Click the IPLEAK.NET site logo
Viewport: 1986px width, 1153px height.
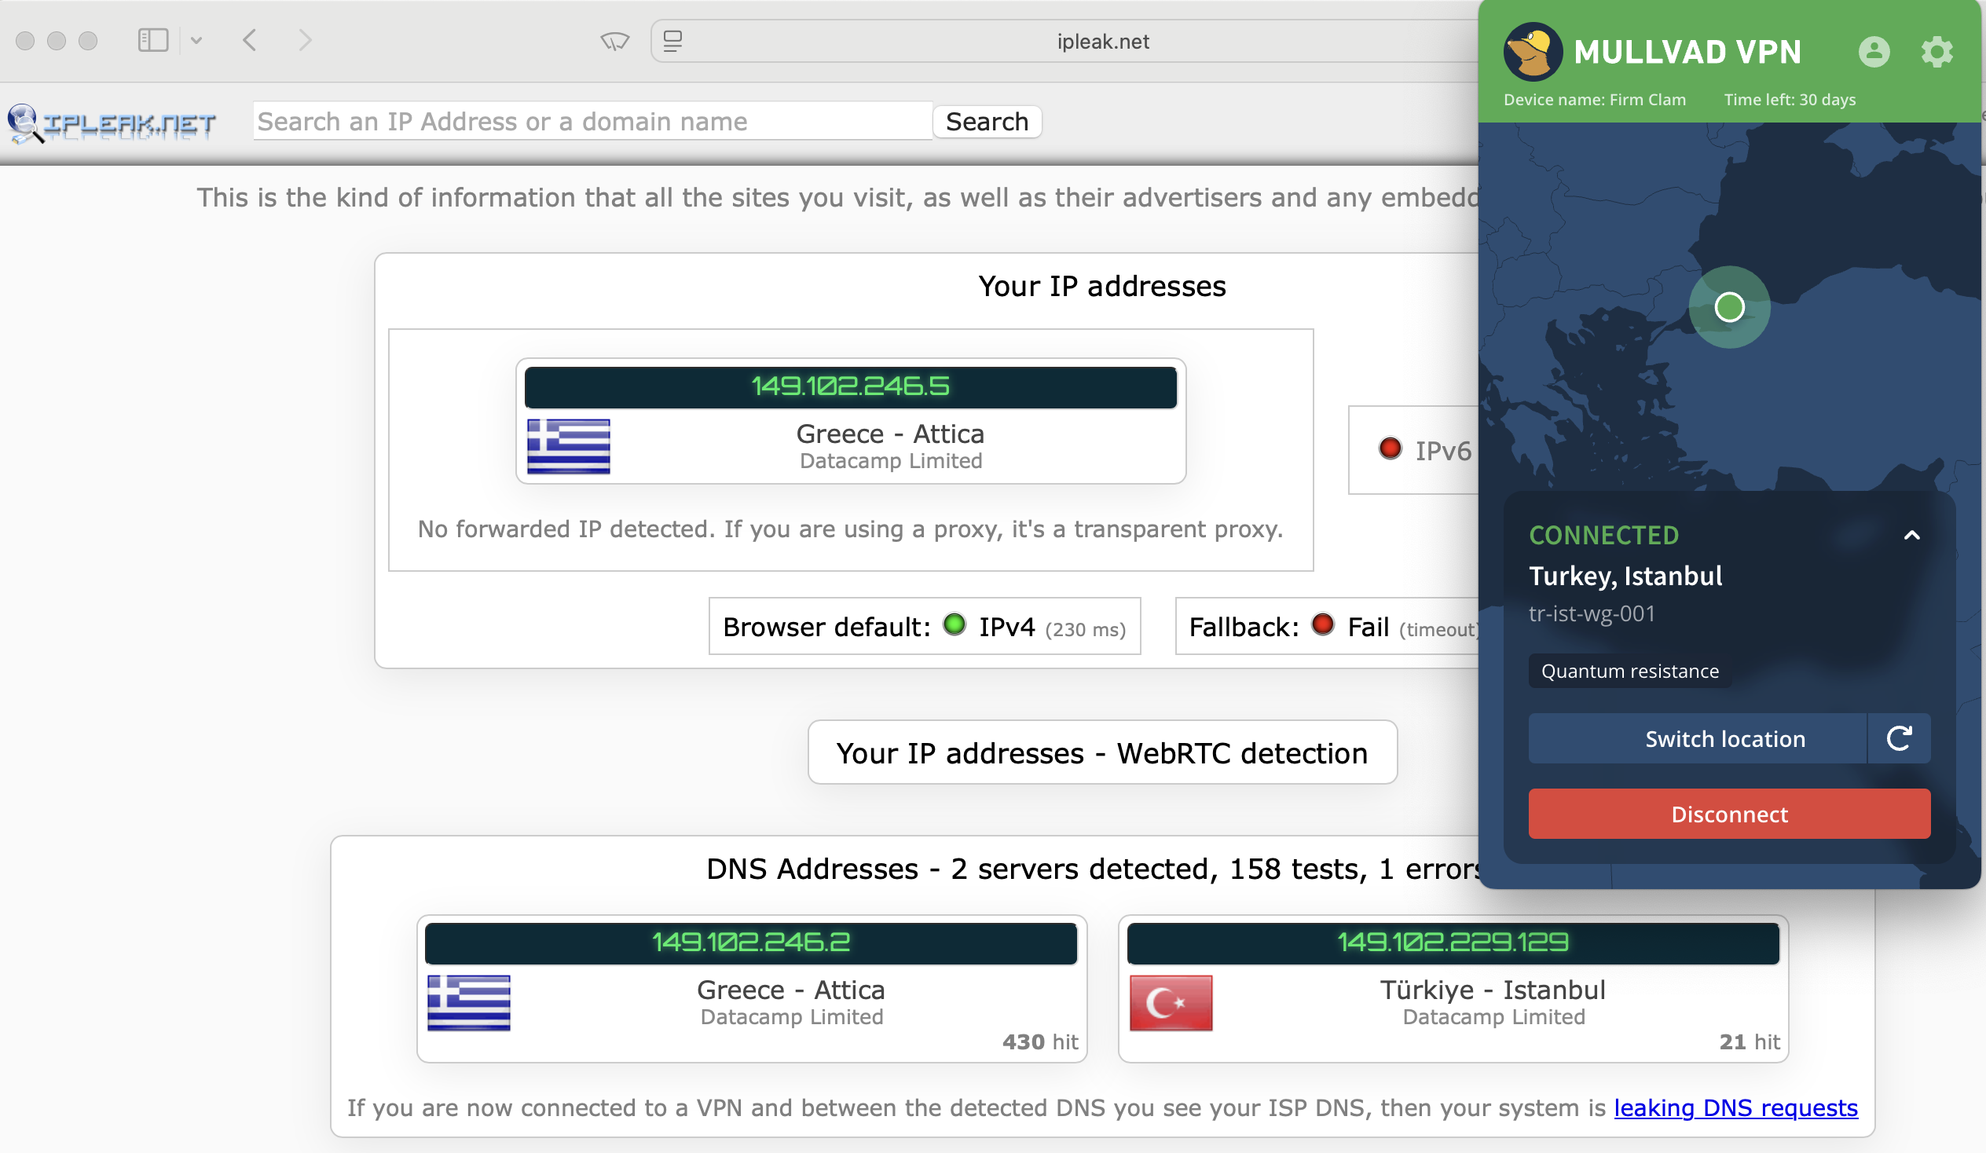110,123
